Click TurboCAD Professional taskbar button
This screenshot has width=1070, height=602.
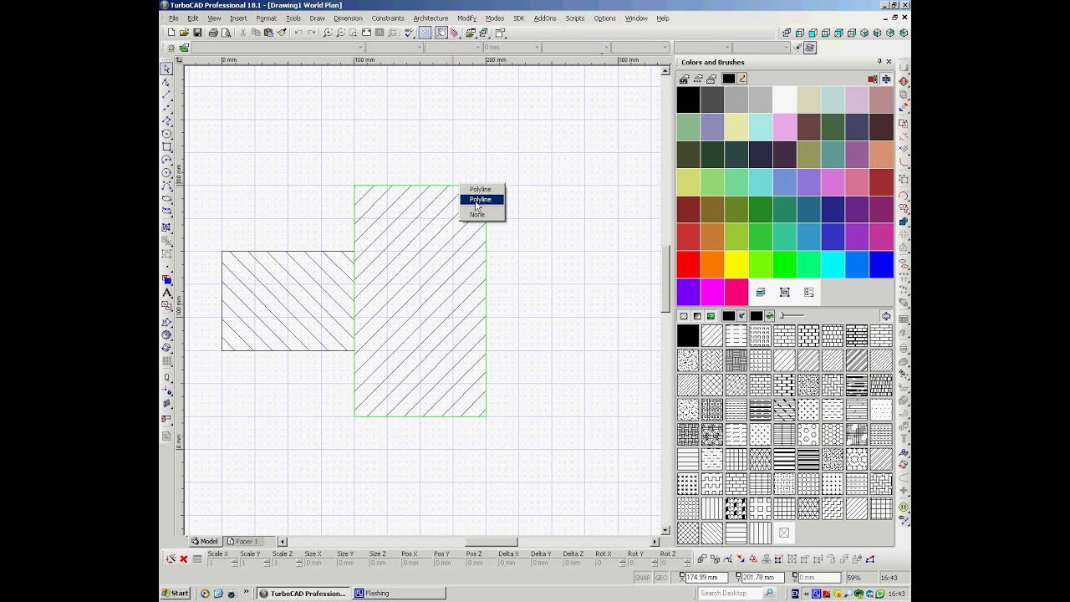point(303,593)
